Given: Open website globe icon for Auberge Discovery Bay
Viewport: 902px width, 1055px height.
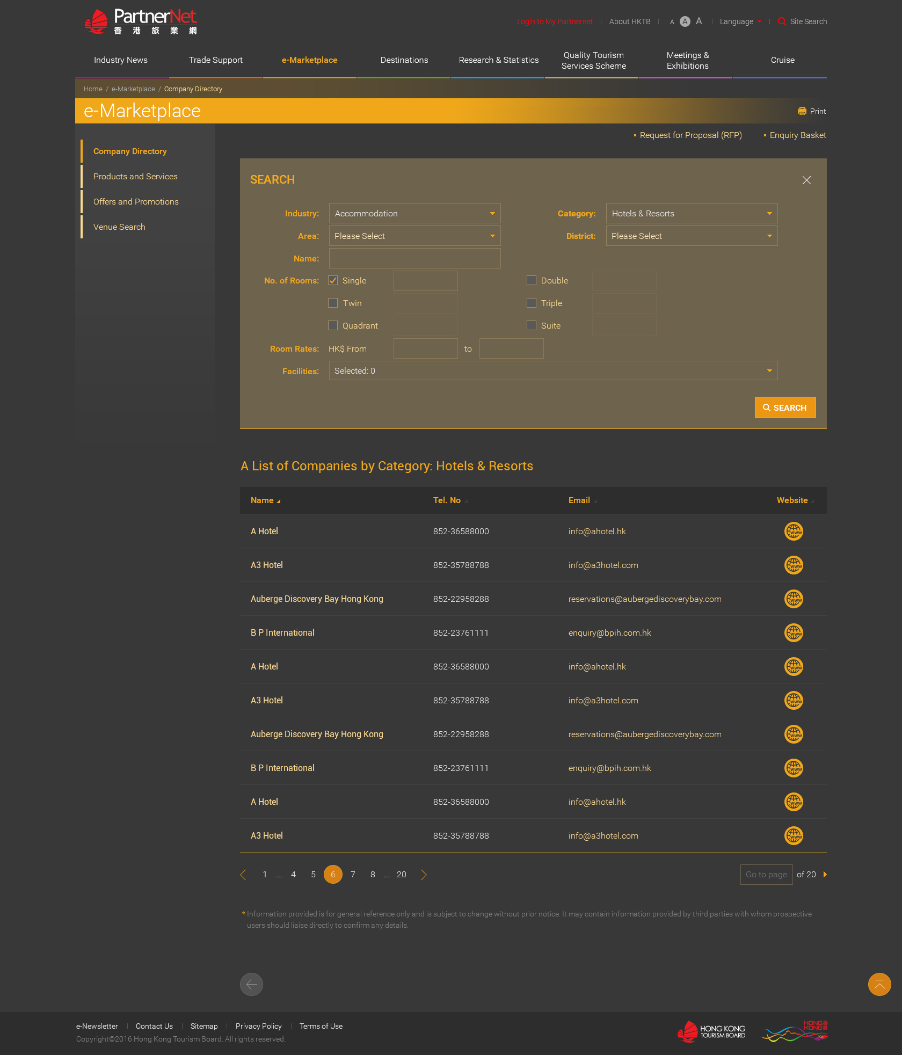Looking at the screenshot, I should [794, 599].
